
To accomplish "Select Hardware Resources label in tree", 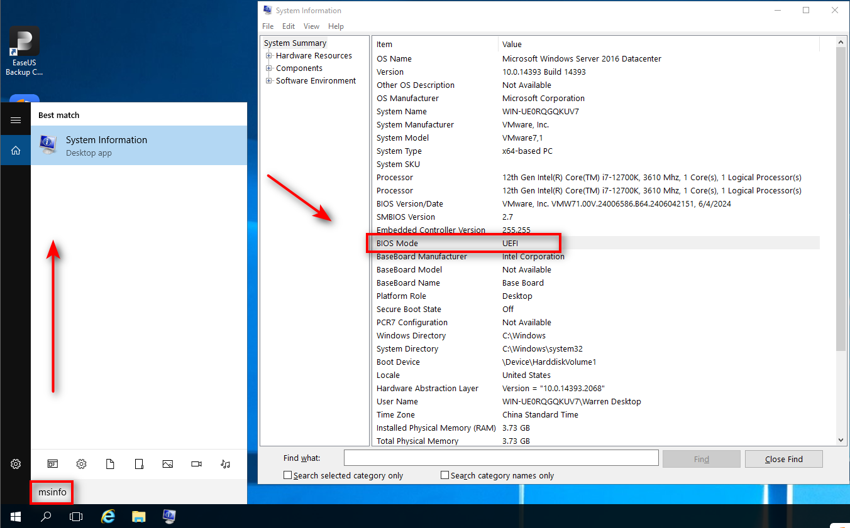I will click(314, 55).
